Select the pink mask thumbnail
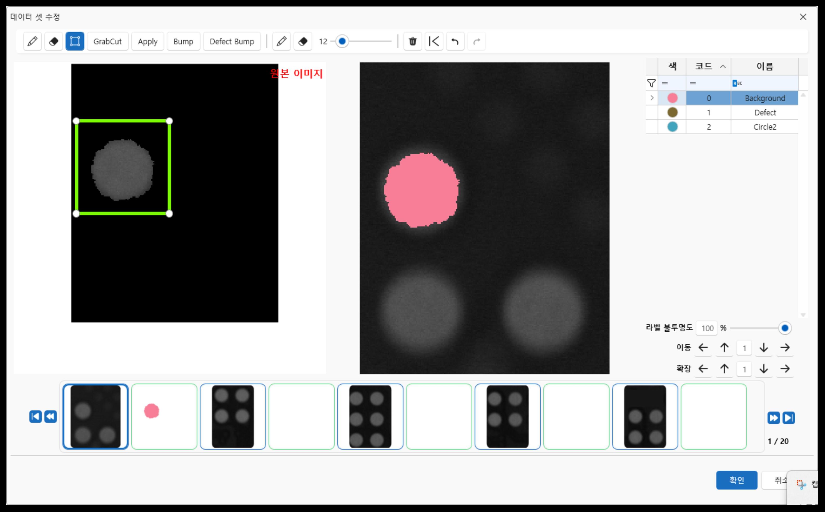The width and height of the screenshot is (825, 512). (x=164, y=417)
